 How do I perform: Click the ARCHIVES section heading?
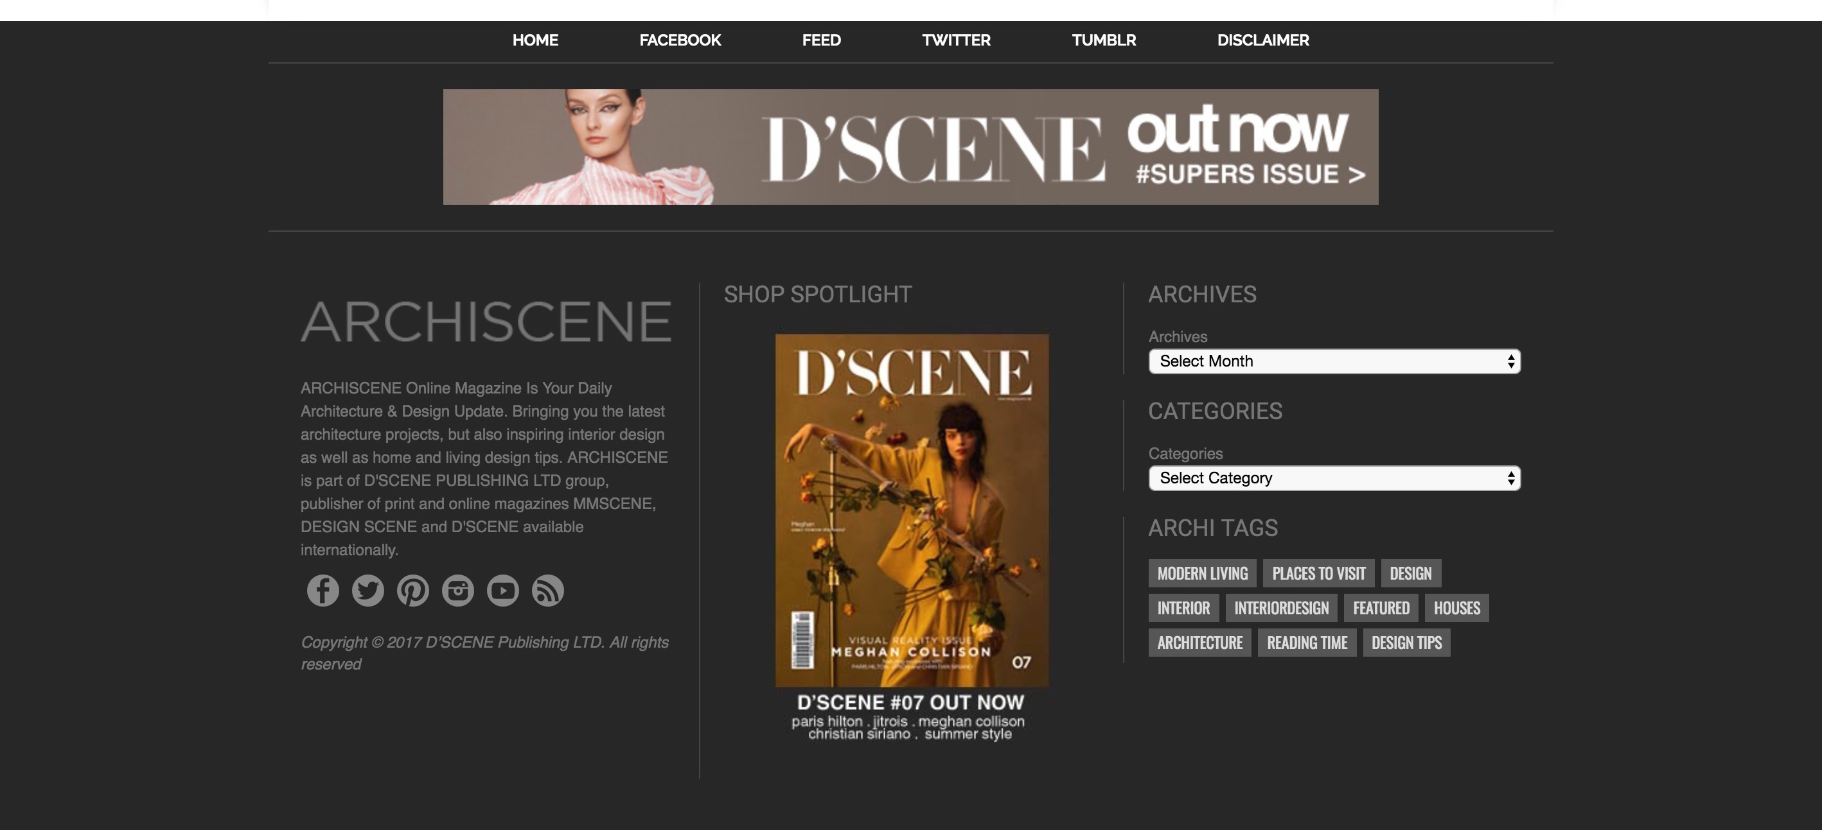click(x=1203, y=294)
